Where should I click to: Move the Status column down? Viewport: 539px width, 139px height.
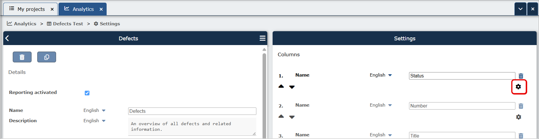point(292,87)
